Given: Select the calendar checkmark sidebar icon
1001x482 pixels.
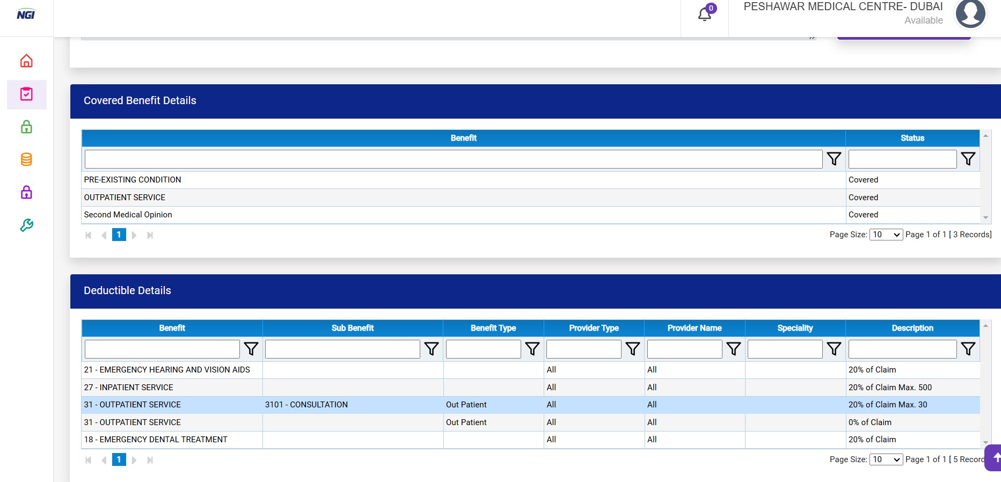Looking at the screenshot, I should [26, 94].
